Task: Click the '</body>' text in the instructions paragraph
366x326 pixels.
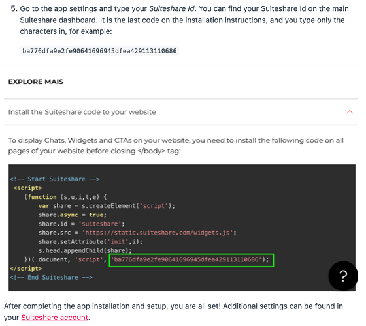Action: pyautogui.click(x=151, y=151)
